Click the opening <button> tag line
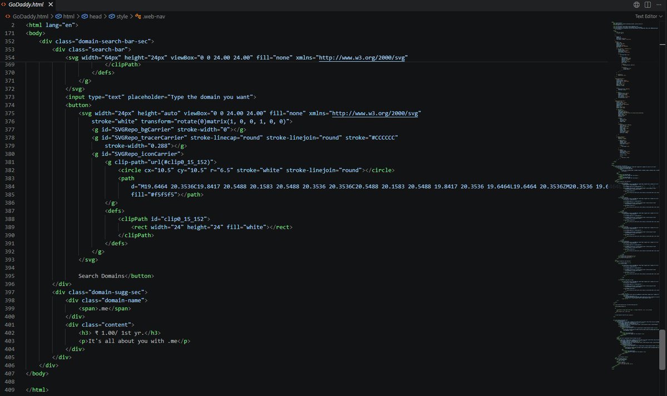The height and width of the screenshot is (396, 667). (78, 105)
